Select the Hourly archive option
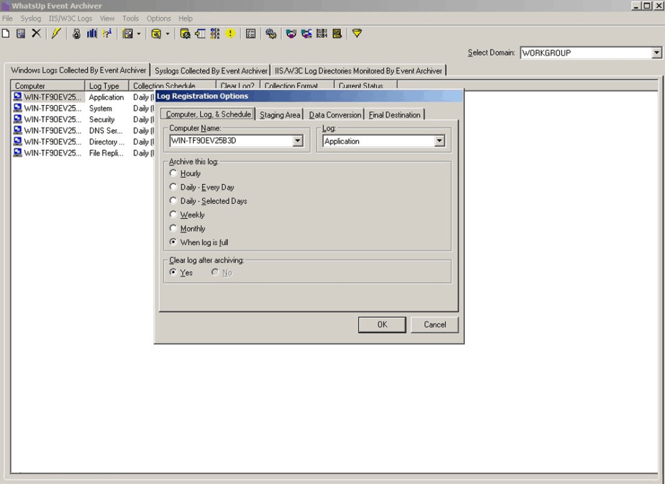 point(173,173)
